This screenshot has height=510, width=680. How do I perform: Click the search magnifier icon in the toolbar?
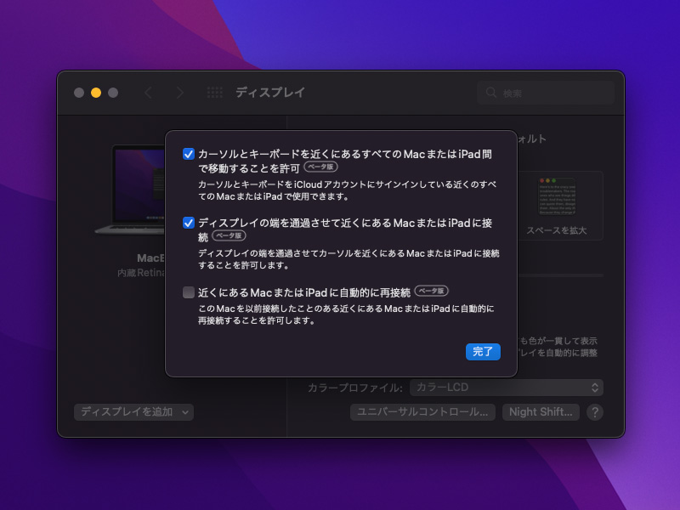tap(491, 93)
